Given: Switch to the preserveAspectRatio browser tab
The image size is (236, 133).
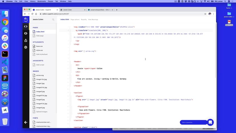Looking at the screenshot, I should (x=100, y=10).
